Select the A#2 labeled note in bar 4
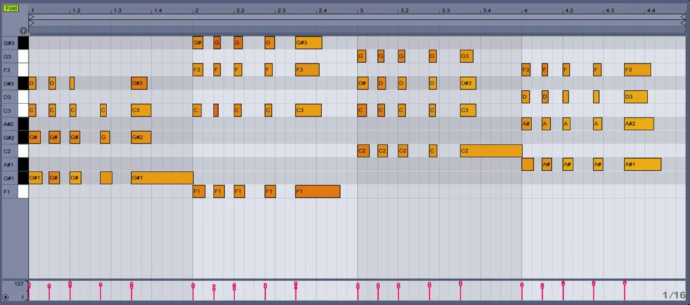This screenshot has height=305, width=690. [x=639, y=124]
